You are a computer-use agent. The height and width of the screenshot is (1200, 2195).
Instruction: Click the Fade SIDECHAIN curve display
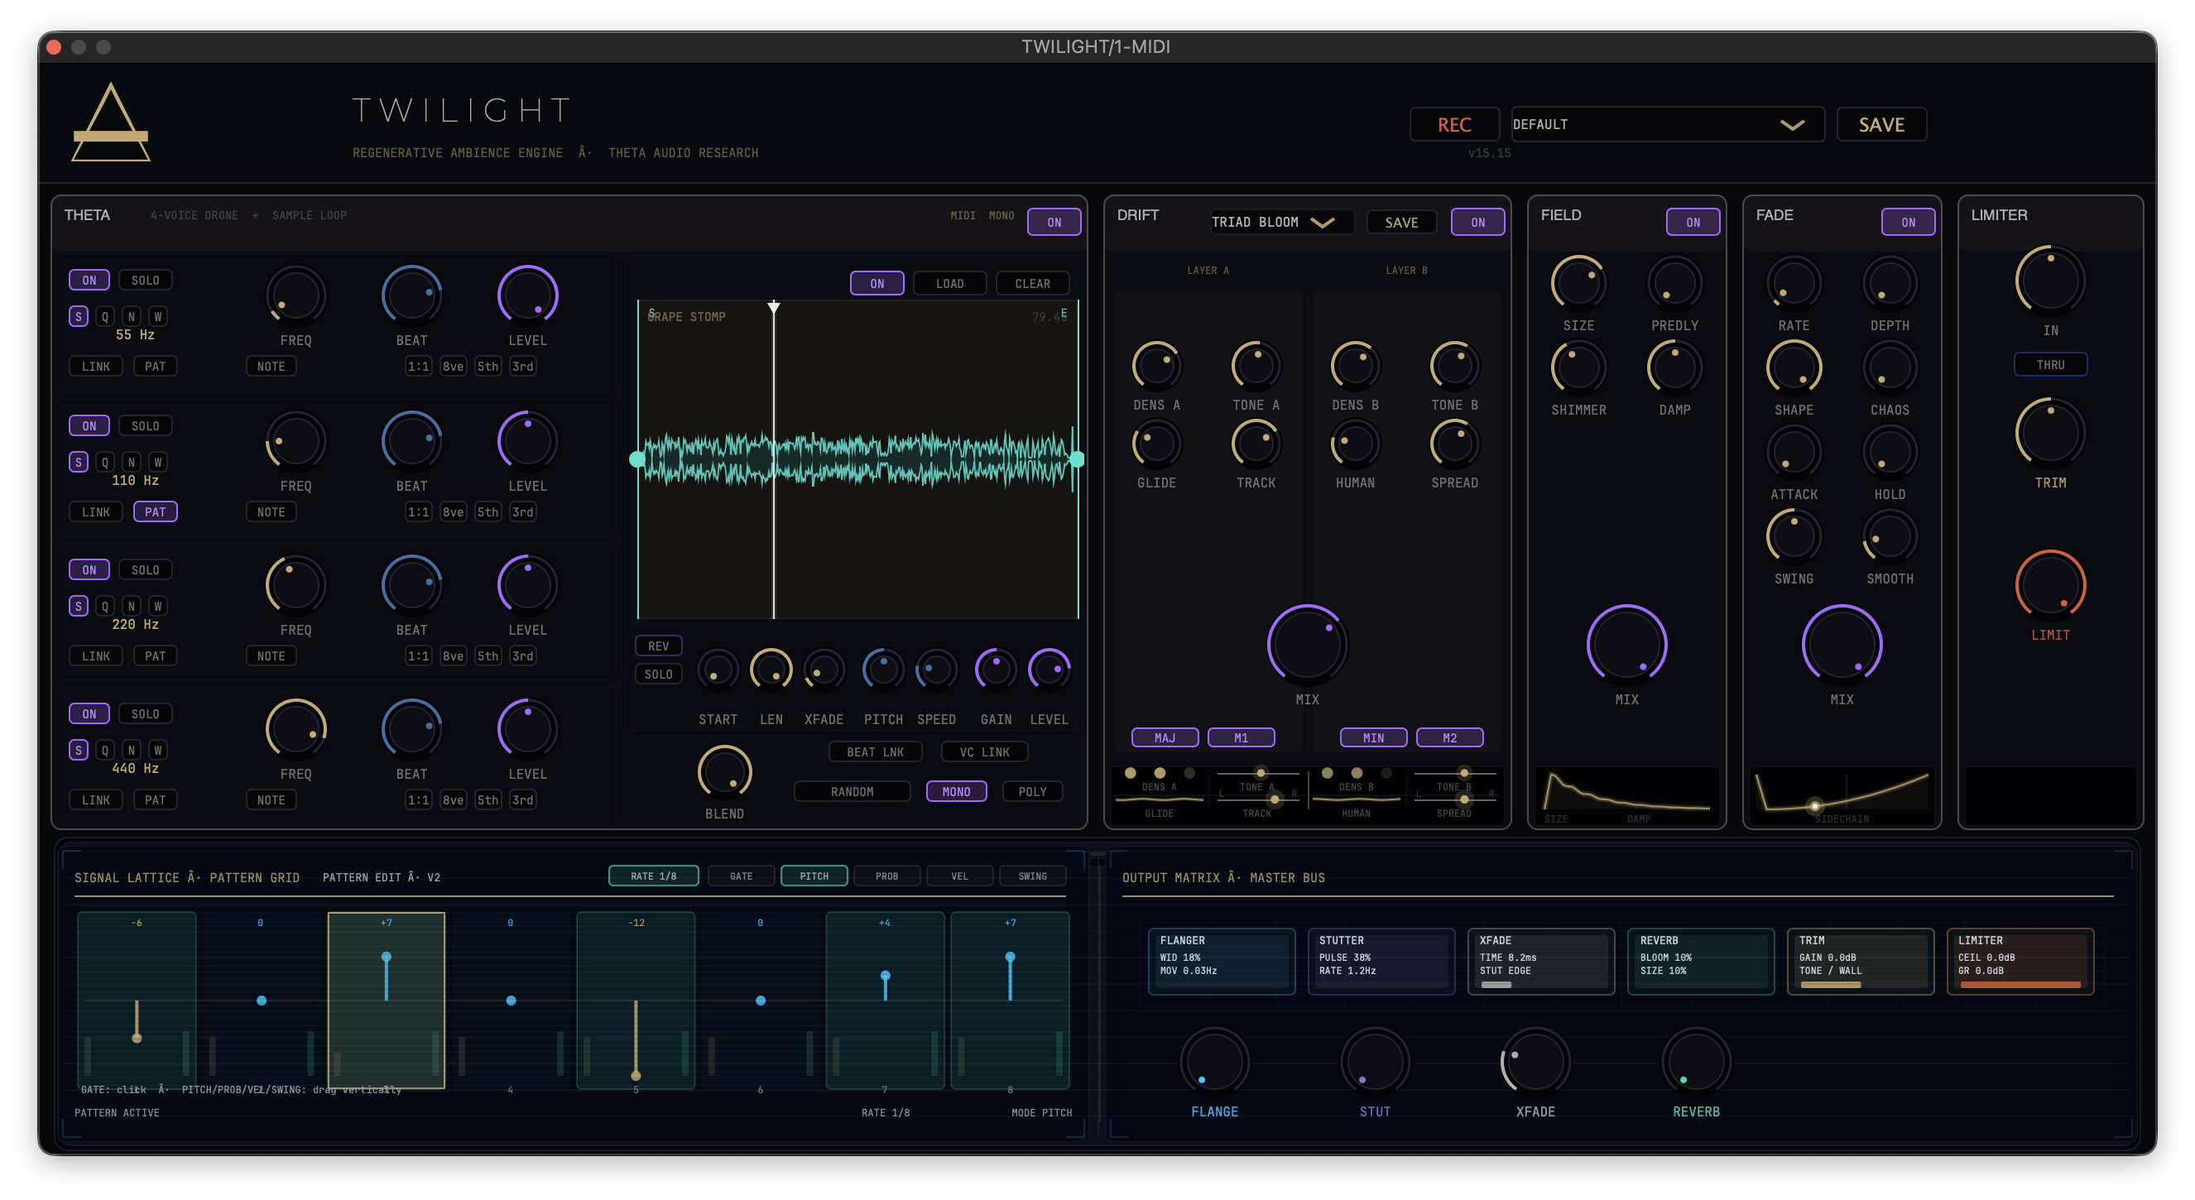1842,796
